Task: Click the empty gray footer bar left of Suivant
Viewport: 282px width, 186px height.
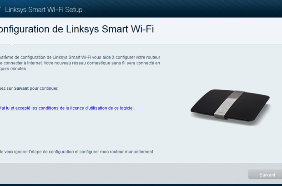Action: (124, 173)
